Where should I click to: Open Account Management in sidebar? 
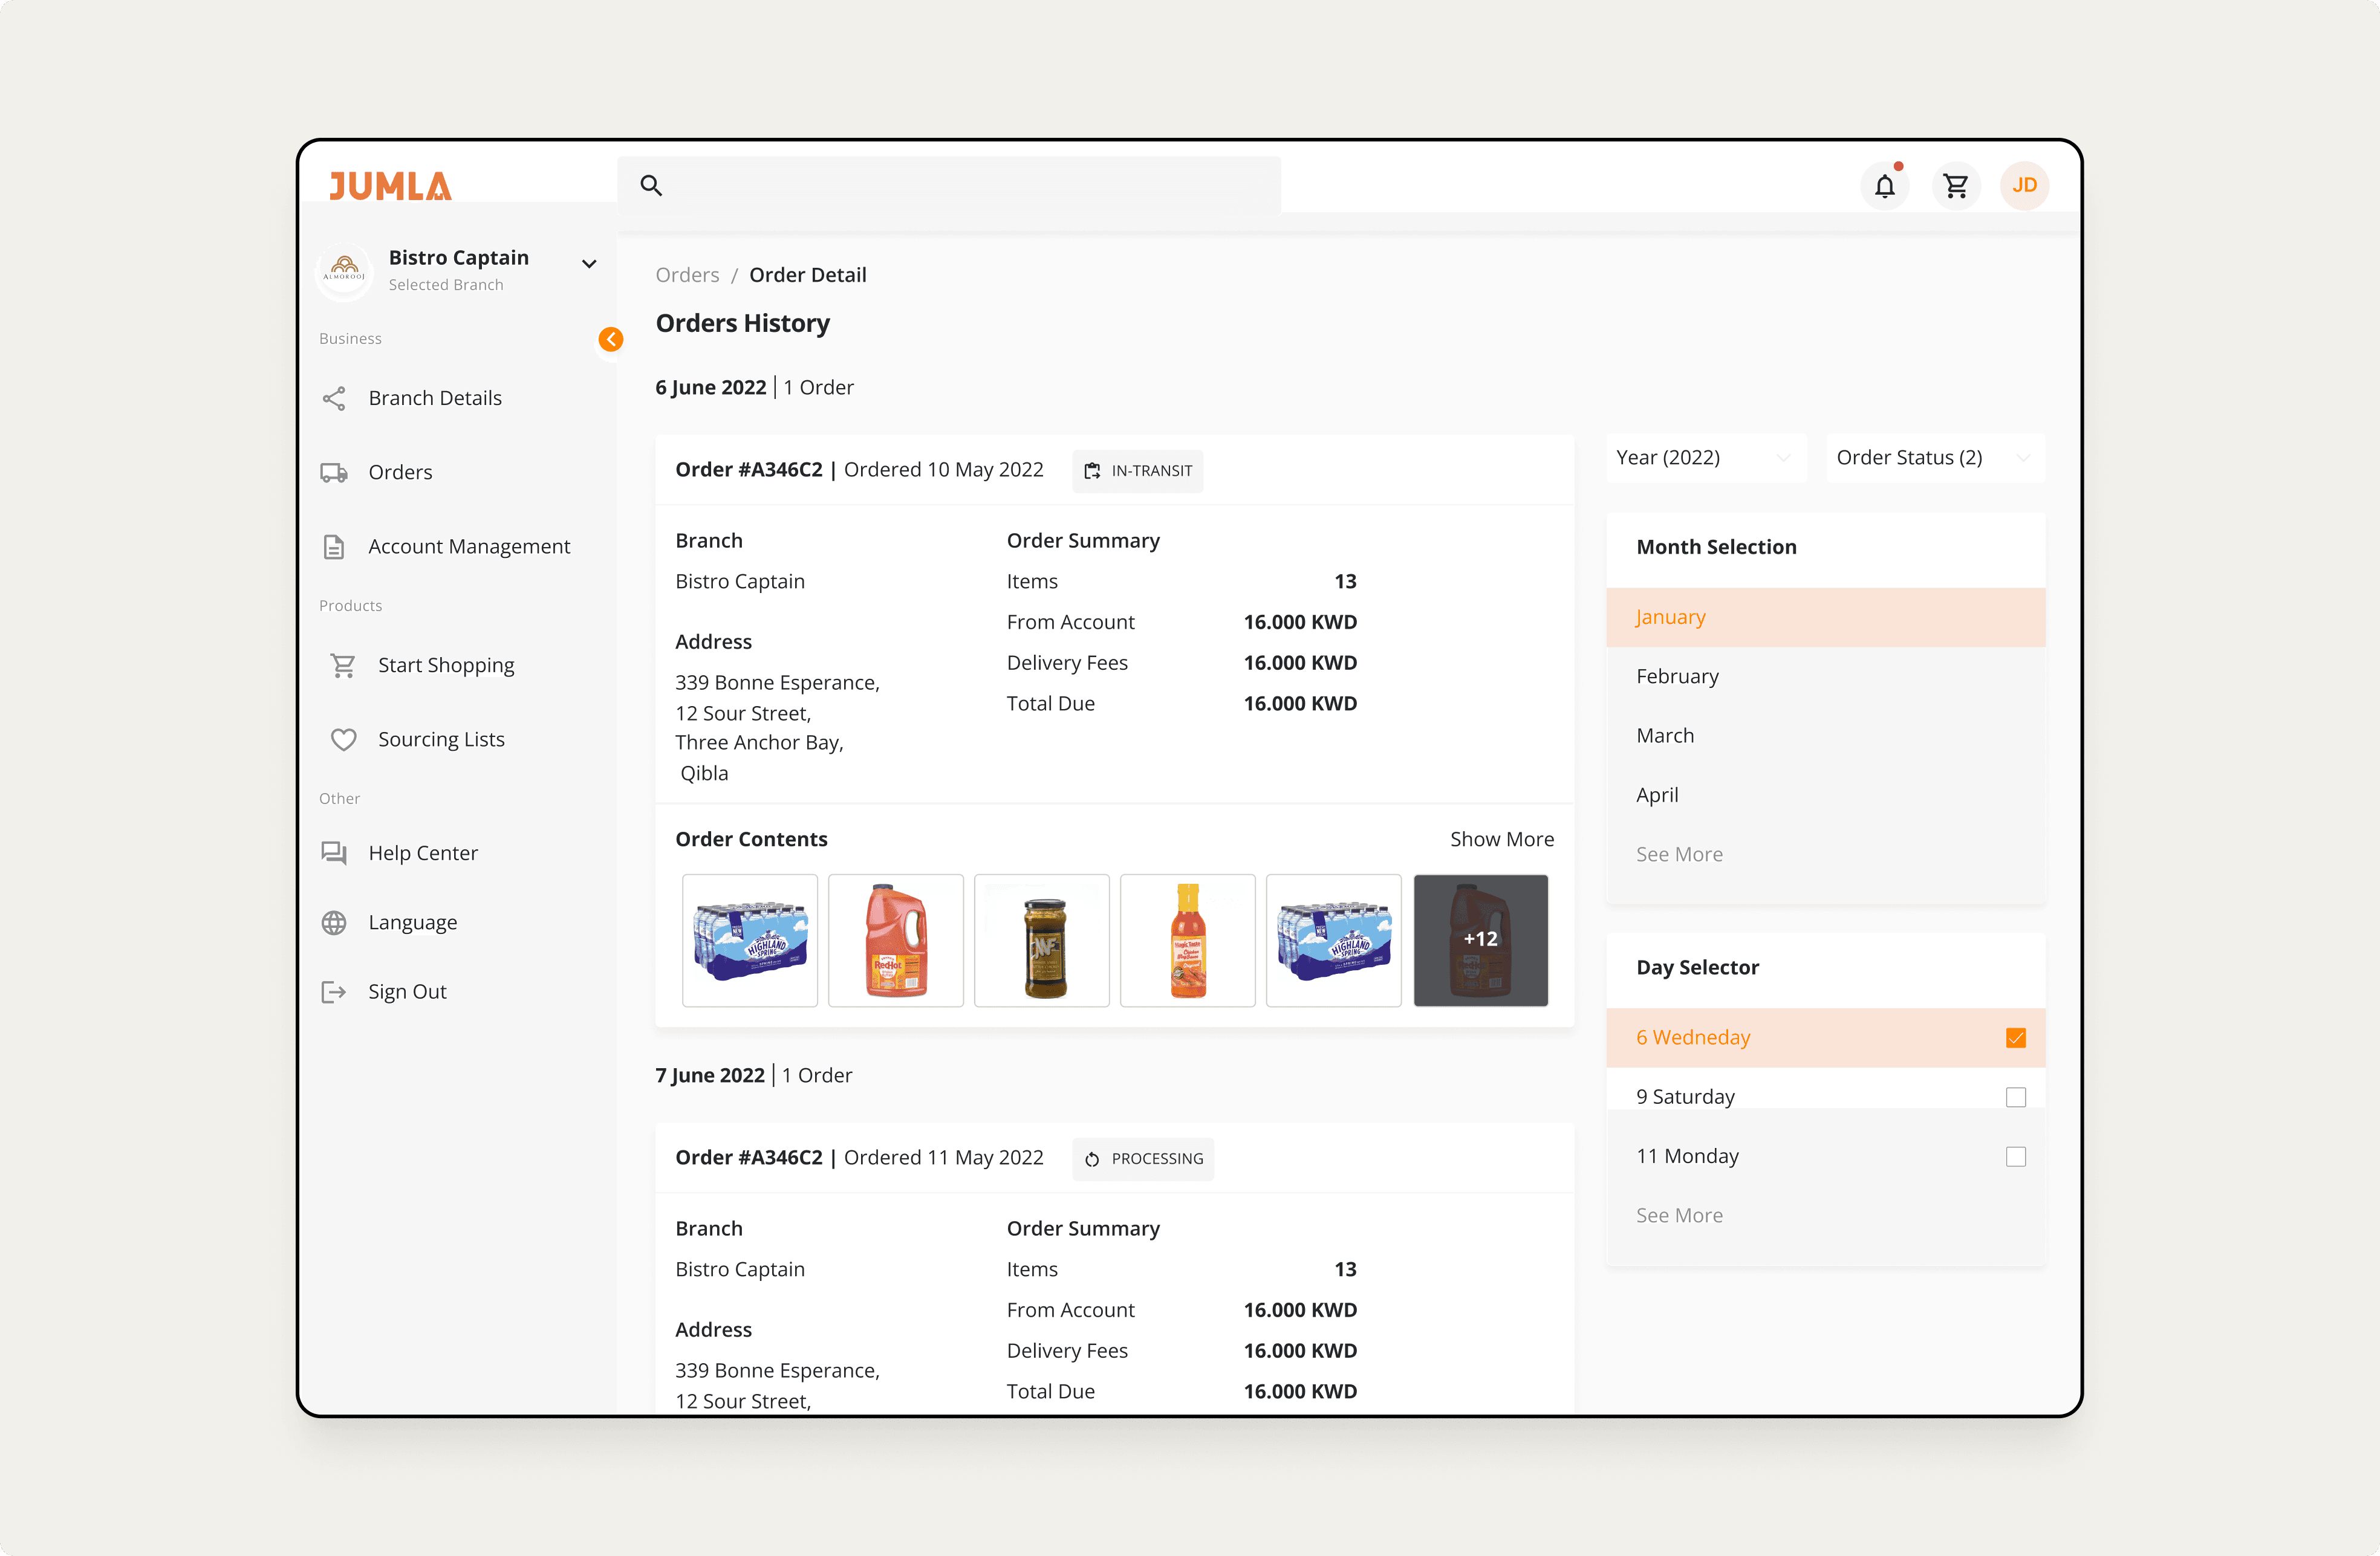(x=468, y=547)
